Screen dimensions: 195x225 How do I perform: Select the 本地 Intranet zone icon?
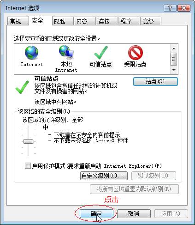point(66,53)
